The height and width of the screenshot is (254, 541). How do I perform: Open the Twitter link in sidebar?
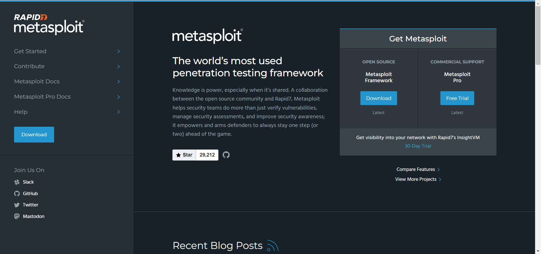(x=30, y=205)
